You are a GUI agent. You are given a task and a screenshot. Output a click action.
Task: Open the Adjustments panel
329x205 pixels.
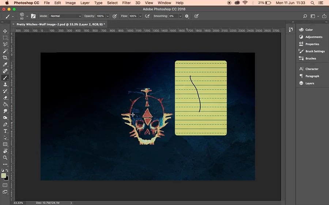point(314,37)
